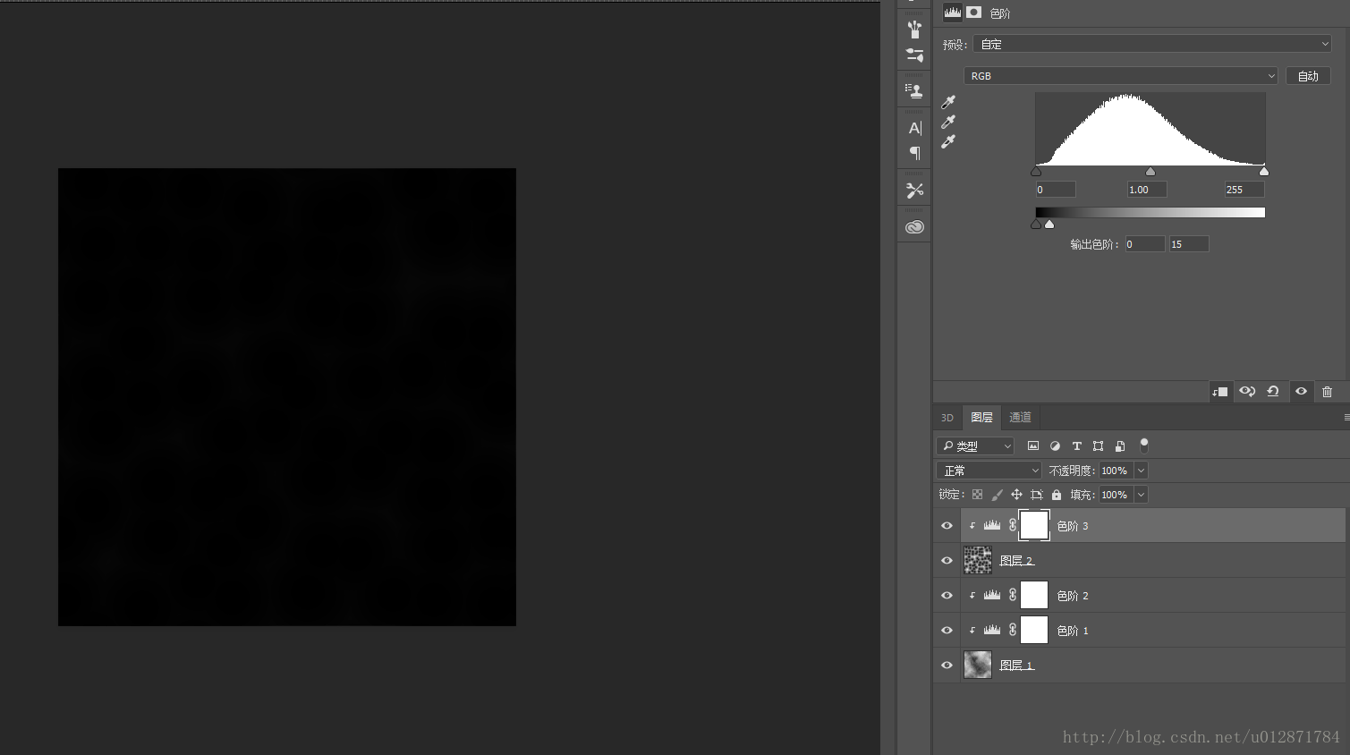Pick the gray point eyedropper
This screenshot has height=755, width=1350.
[x=948, y=122]
